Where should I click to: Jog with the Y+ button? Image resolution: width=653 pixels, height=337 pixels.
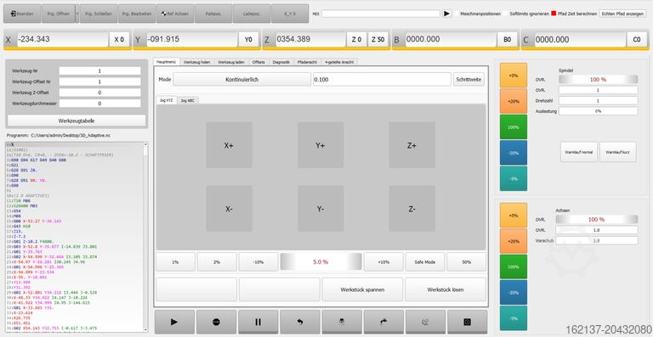click(321, 145)
